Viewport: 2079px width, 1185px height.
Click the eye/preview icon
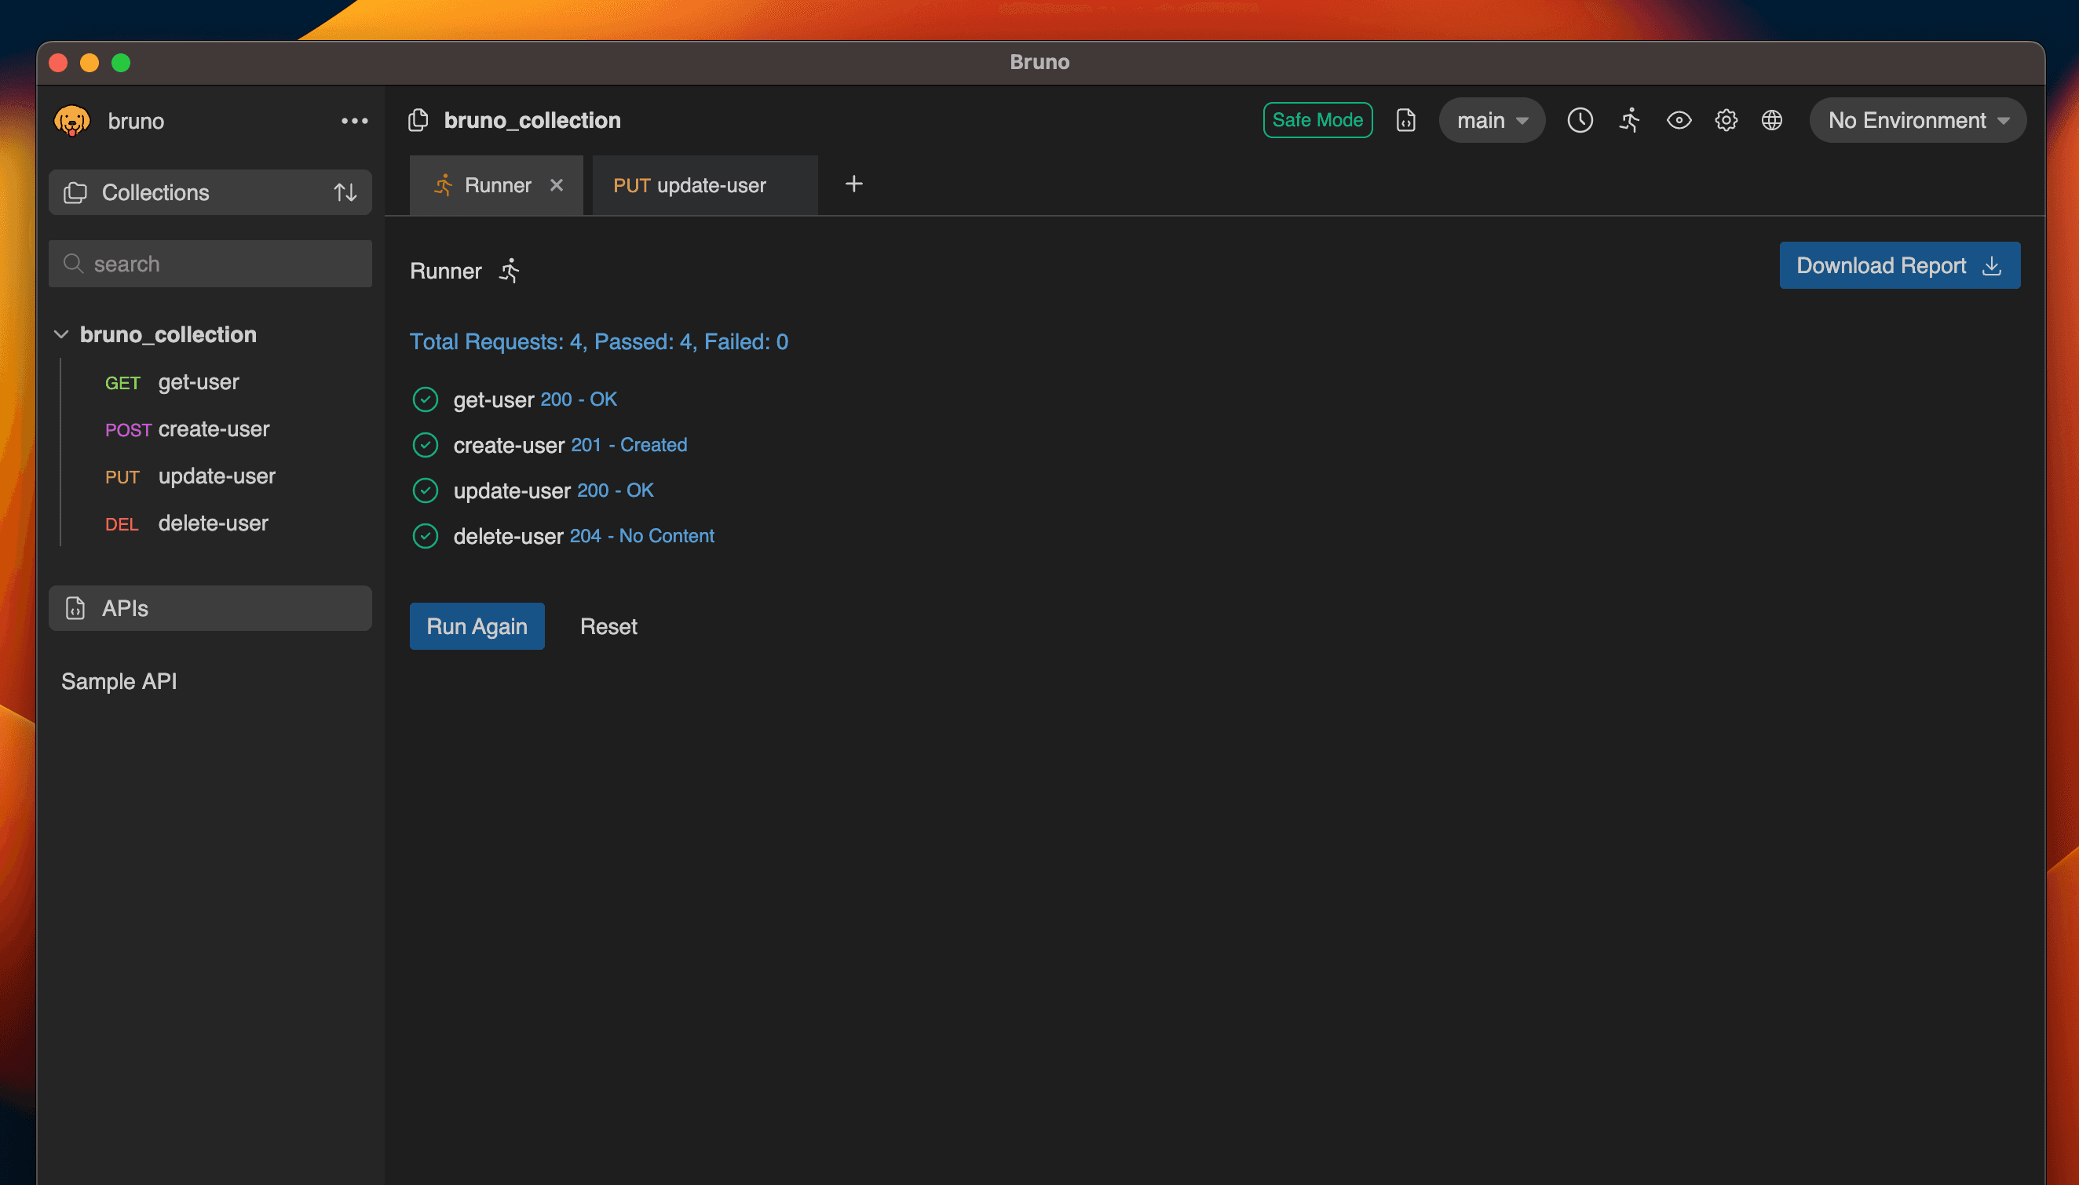pyautogui.click(x=1678, y=120)
